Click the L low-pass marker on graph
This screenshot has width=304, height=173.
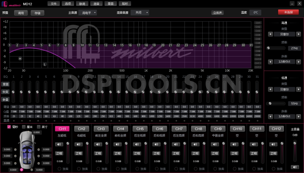[44, 64]
